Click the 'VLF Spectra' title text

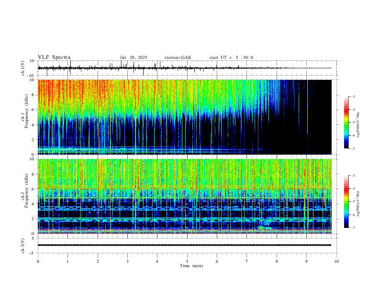pyautogui.click(x=54, y=57)
